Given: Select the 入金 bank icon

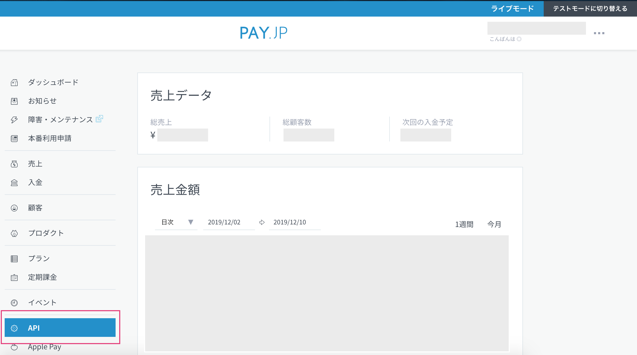Looking at the screenshot, I should [14, 183].
